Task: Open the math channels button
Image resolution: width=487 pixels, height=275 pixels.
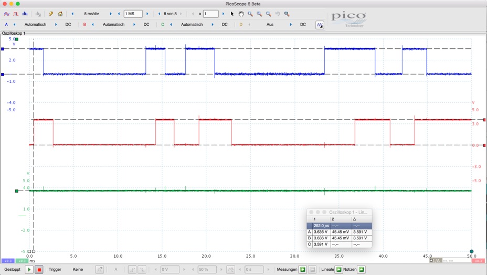Action: click(x=320, y=25)
